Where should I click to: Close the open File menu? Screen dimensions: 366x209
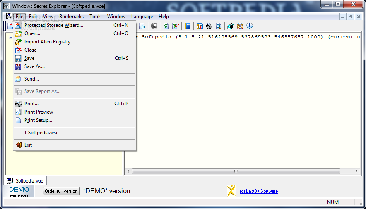19,17
